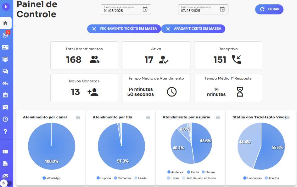297x187 pixels.
Task: Select the quick replies double-arrow icon
Action: coord(6,83)
